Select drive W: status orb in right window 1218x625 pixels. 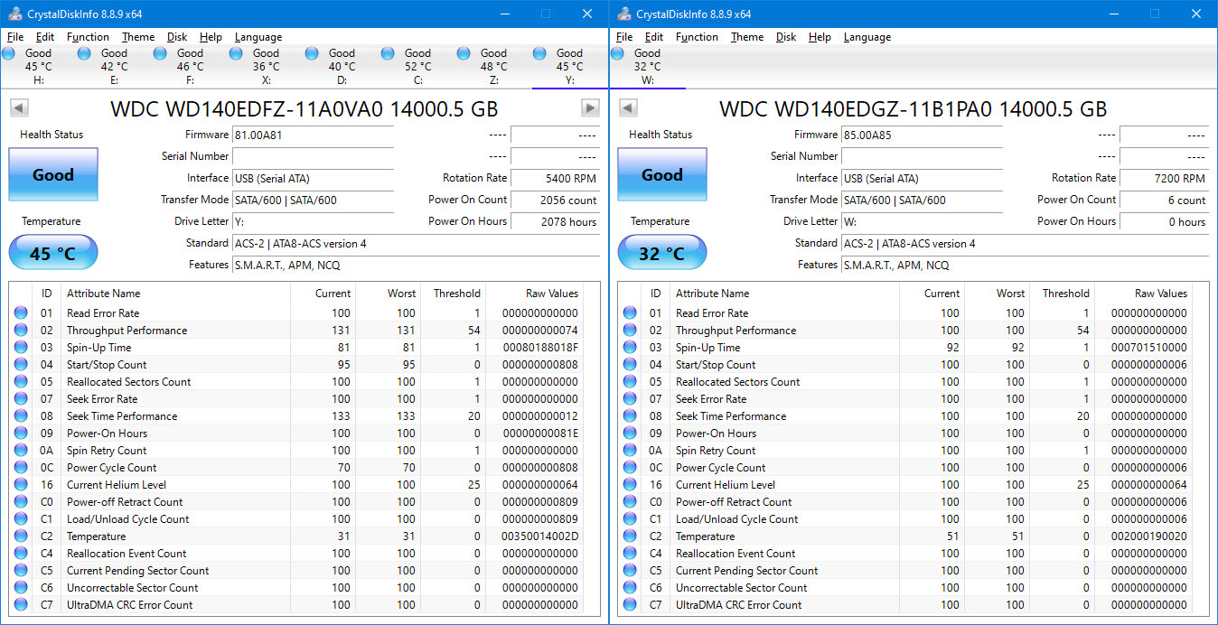618,54
